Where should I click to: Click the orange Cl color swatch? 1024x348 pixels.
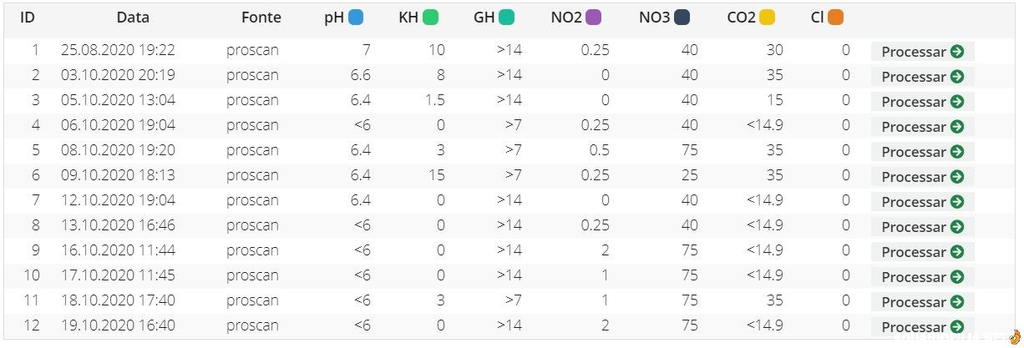coord(835,17)
